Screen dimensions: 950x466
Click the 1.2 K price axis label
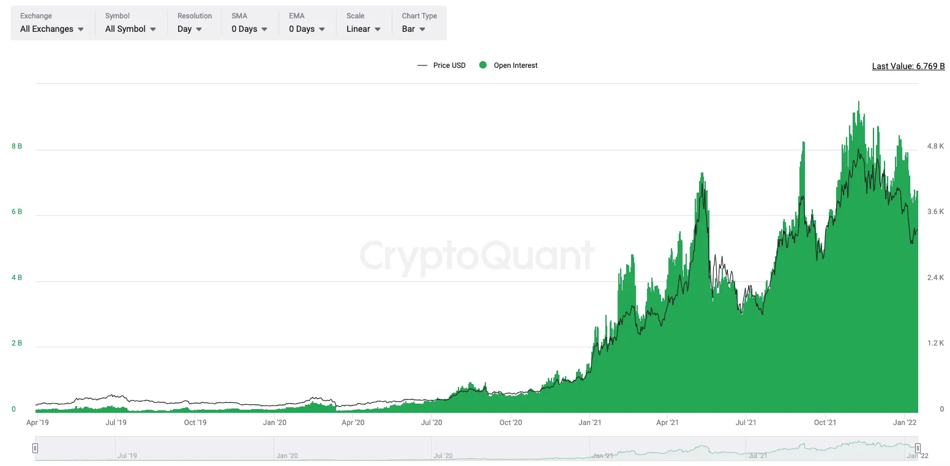(x=935, y=343)
